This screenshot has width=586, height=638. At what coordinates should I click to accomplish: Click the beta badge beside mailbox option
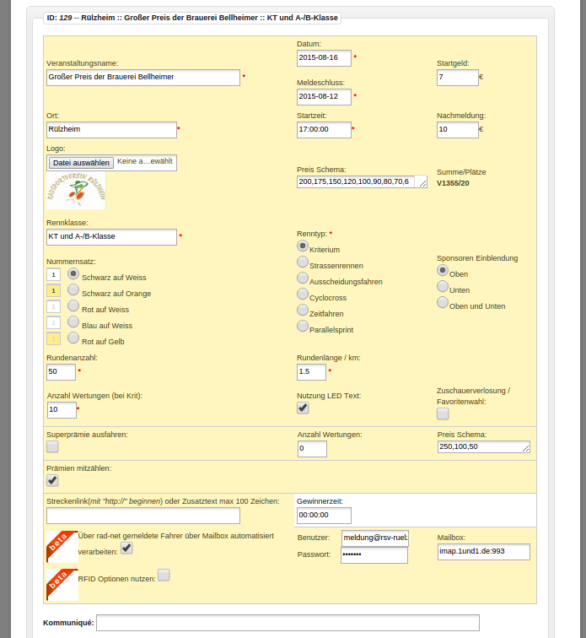[x=62, y=547]
